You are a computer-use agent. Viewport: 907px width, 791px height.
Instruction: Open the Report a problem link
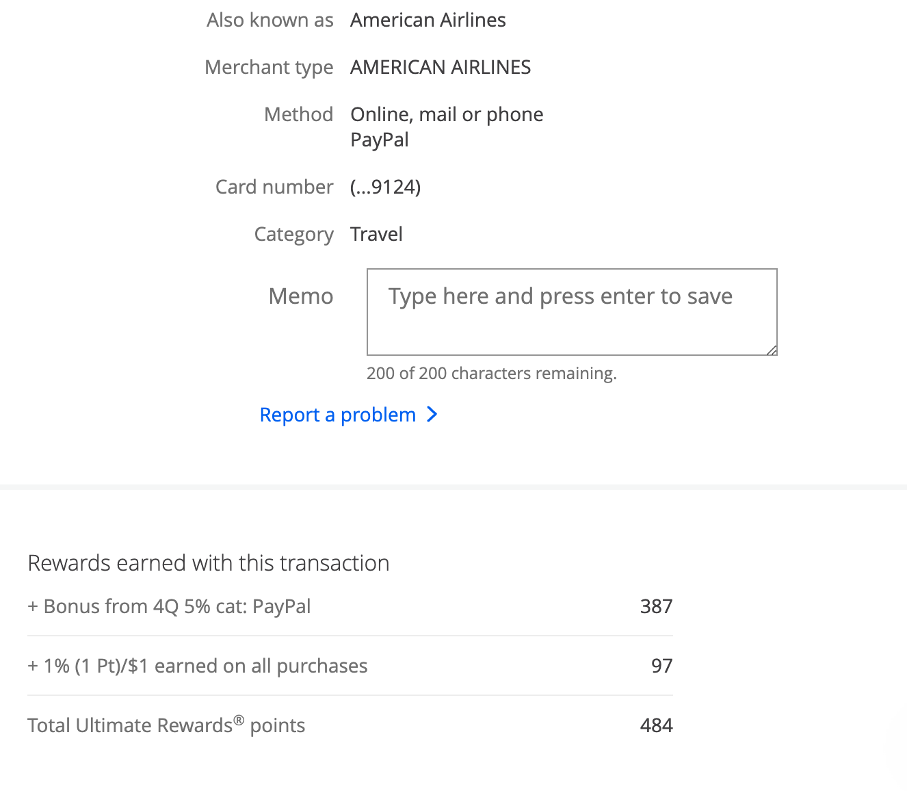click(338, 415)
